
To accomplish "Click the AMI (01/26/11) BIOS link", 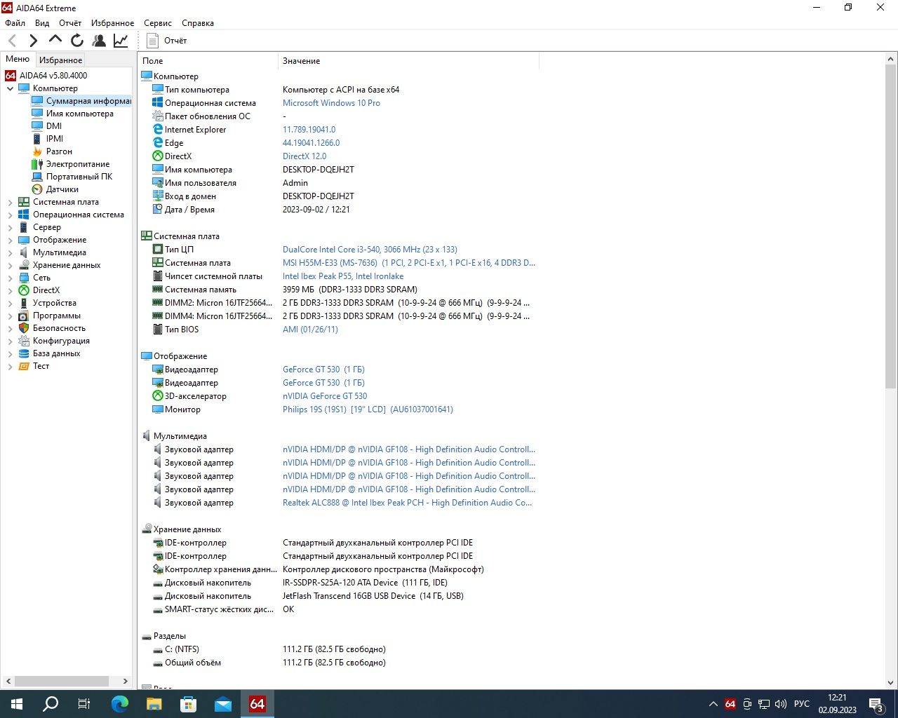I will (x=310, y=330).
